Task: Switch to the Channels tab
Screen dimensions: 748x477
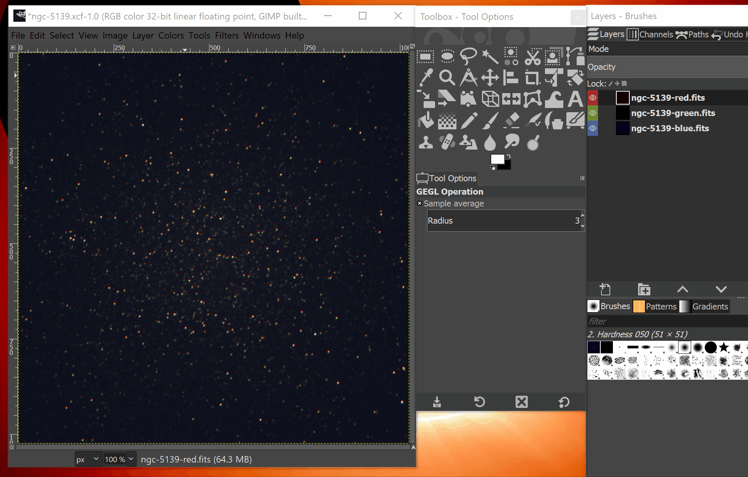Action: (650, 34)
